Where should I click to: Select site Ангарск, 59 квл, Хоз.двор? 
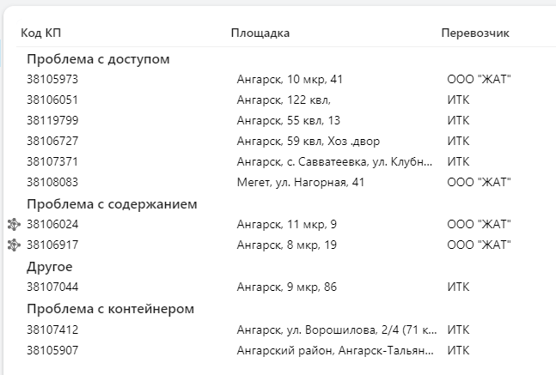coord(308,142)
